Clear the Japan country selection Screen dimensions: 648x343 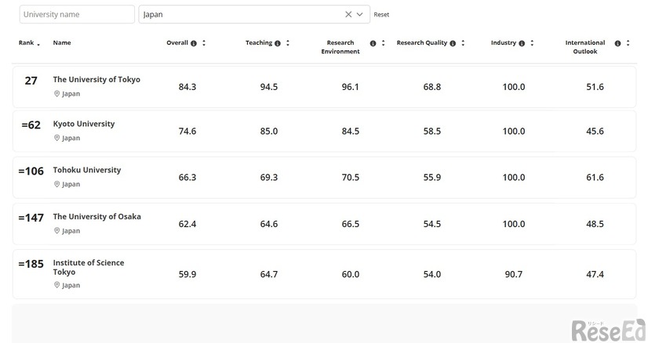click(348, 14)
